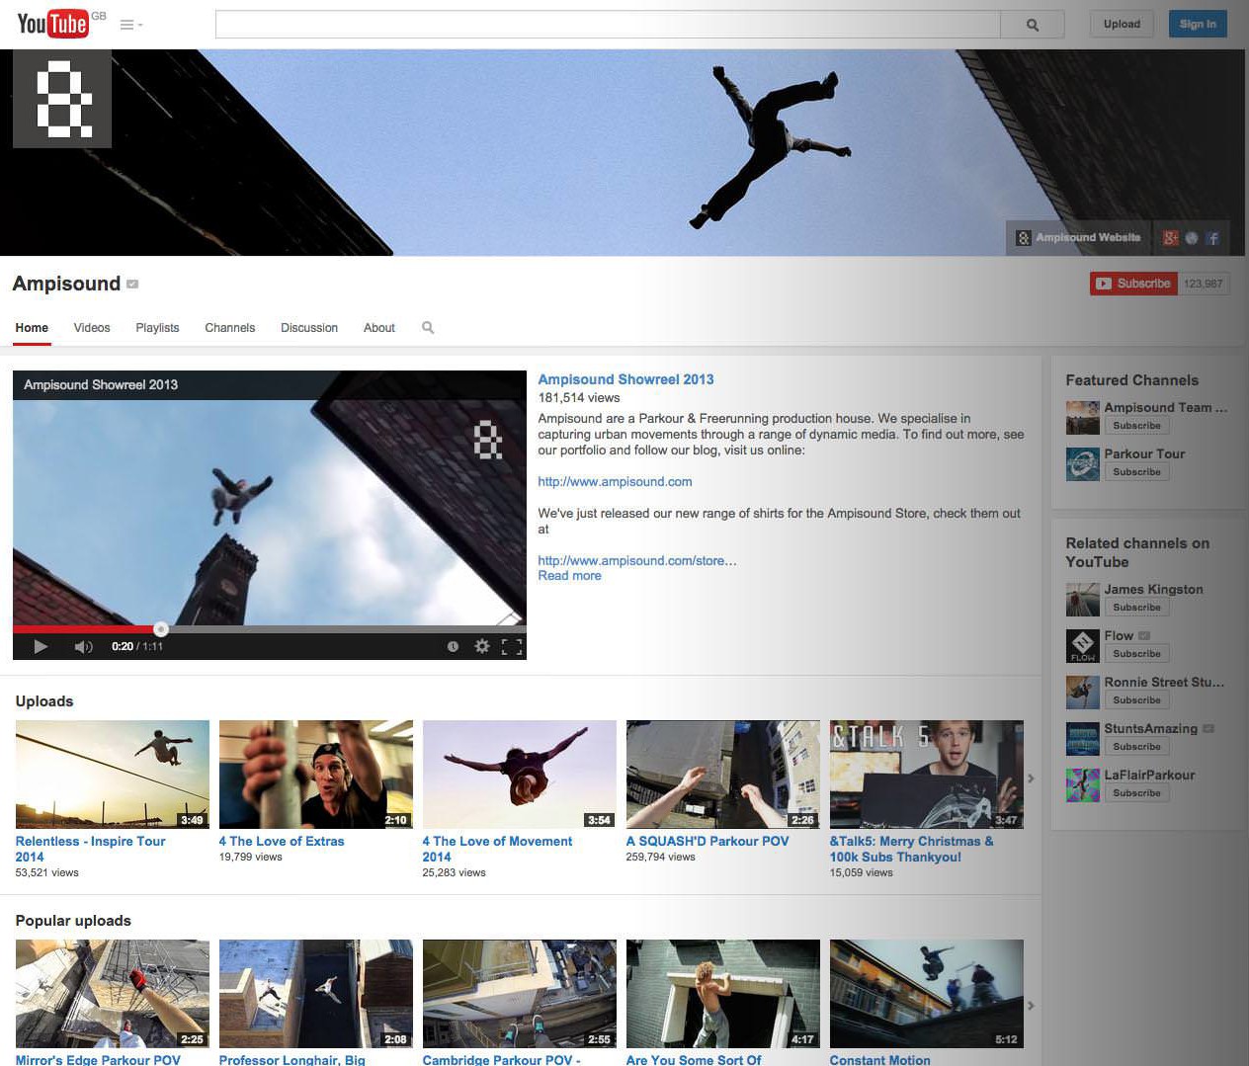Enter fullscreen in the player
Image resolution: width=1249 pixels, height=1066 pixels.
tap(512, 646)
